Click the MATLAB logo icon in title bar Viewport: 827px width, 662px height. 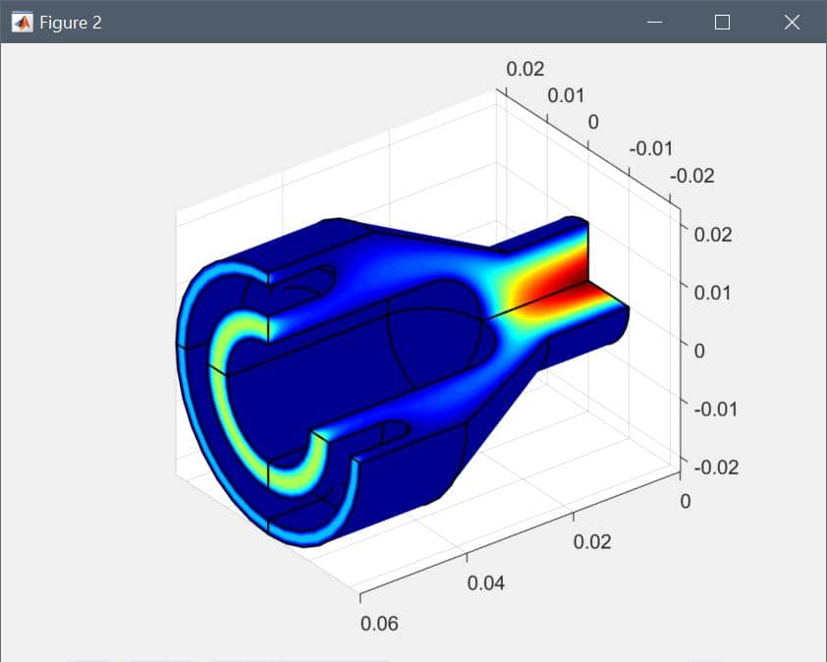click(23, 23)
